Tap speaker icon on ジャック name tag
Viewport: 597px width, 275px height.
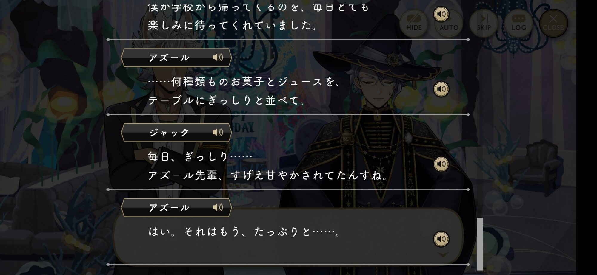coord(218,132)
